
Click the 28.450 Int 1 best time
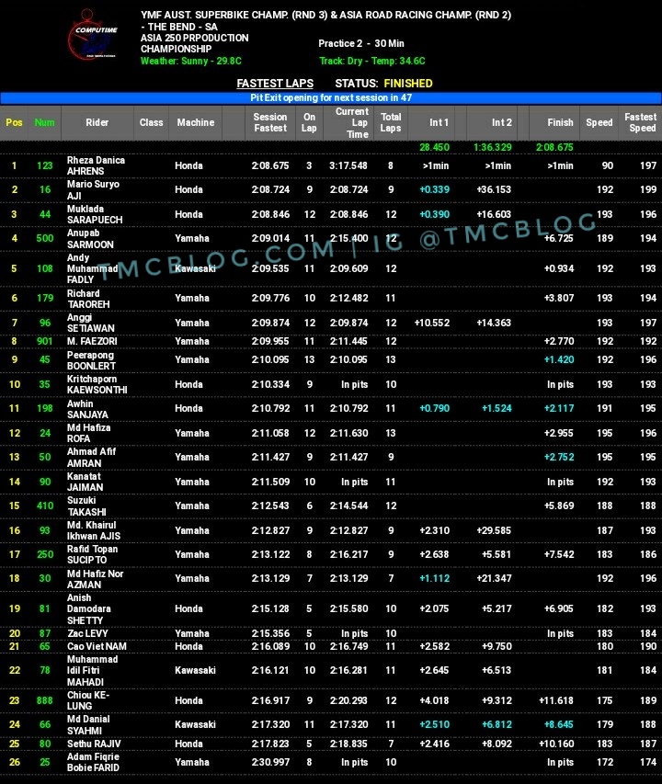point(435,147)
